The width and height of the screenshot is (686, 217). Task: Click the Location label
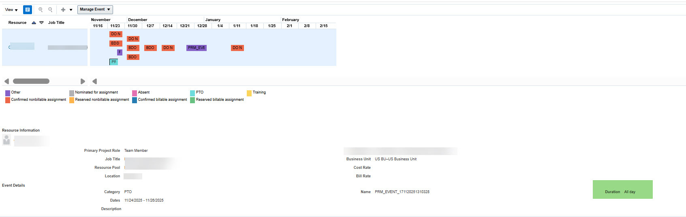click(x=112, y=176)
